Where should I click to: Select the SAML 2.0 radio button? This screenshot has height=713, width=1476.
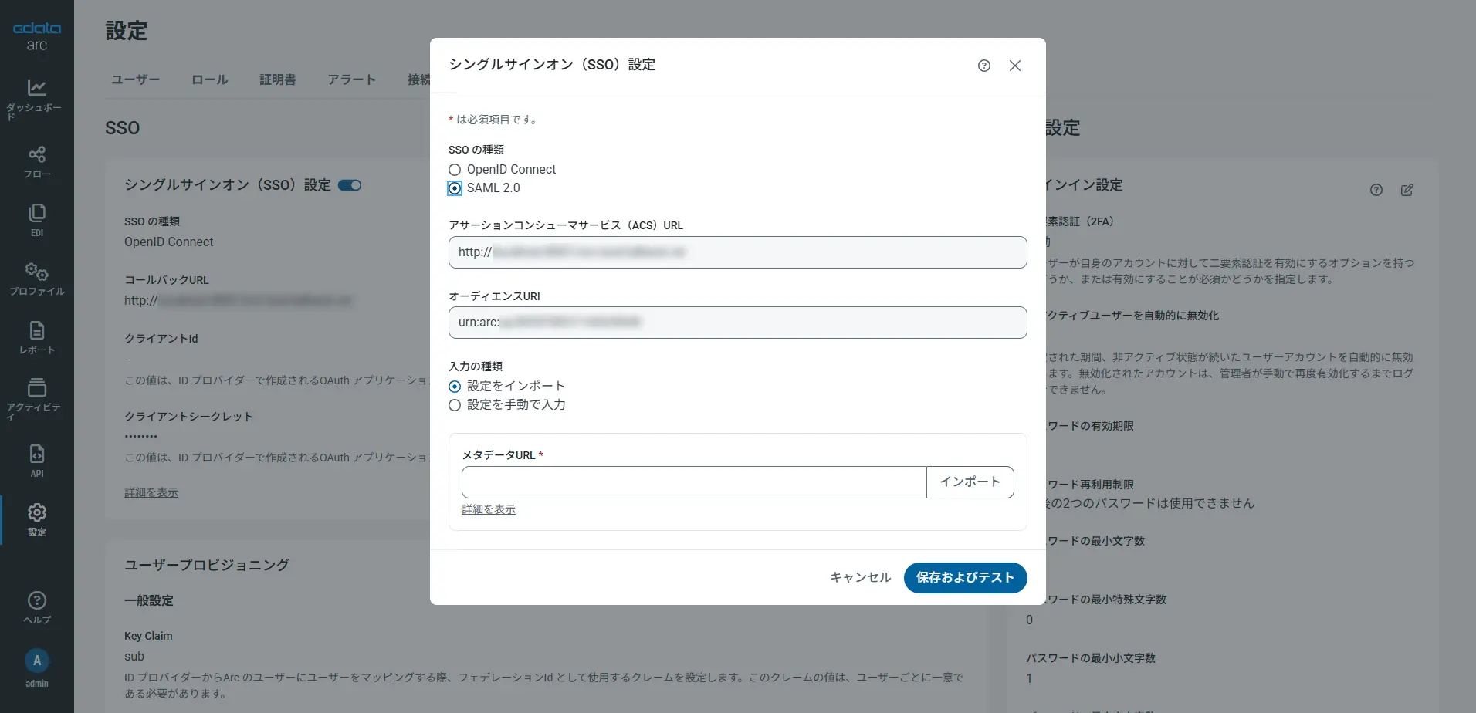455,188
